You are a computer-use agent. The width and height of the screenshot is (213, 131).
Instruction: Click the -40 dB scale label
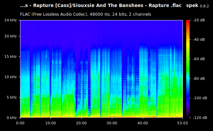click(x=199, y=39)
